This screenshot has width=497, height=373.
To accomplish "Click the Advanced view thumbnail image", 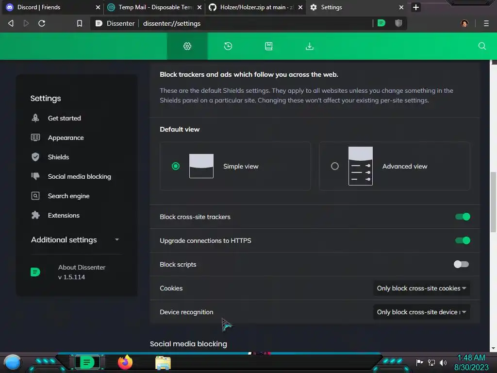I will (361, 166).
